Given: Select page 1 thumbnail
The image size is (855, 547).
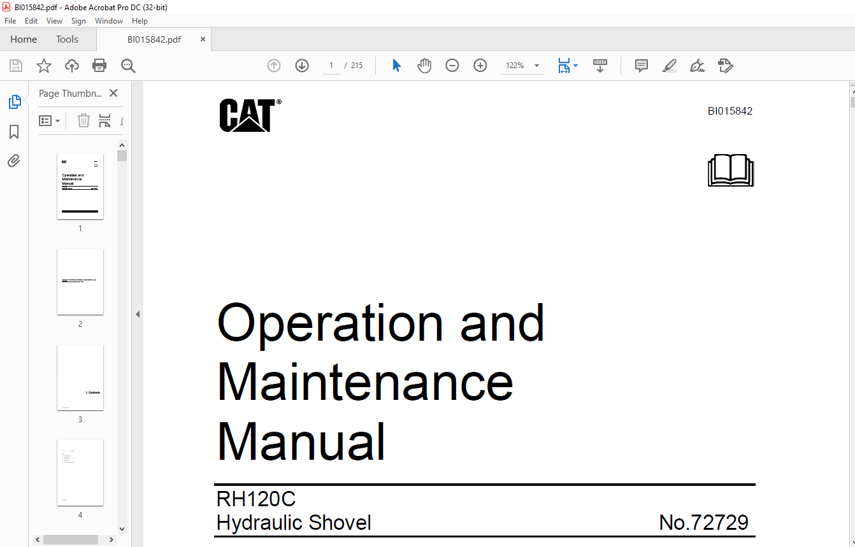Looking at the screenshot, I should [x=80, y=187].
